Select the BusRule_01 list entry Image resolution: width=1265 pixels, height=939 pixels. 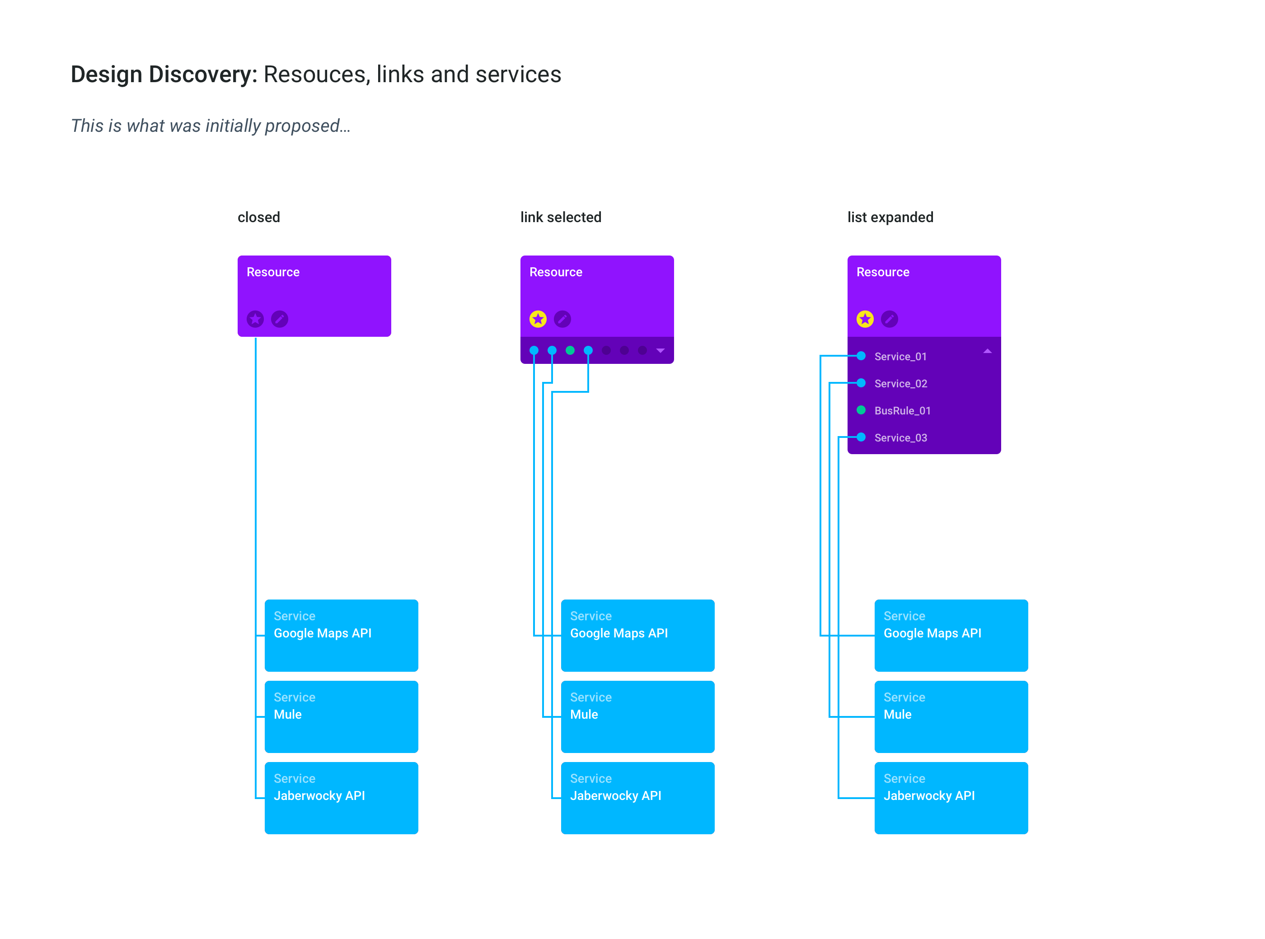[902, 410]
